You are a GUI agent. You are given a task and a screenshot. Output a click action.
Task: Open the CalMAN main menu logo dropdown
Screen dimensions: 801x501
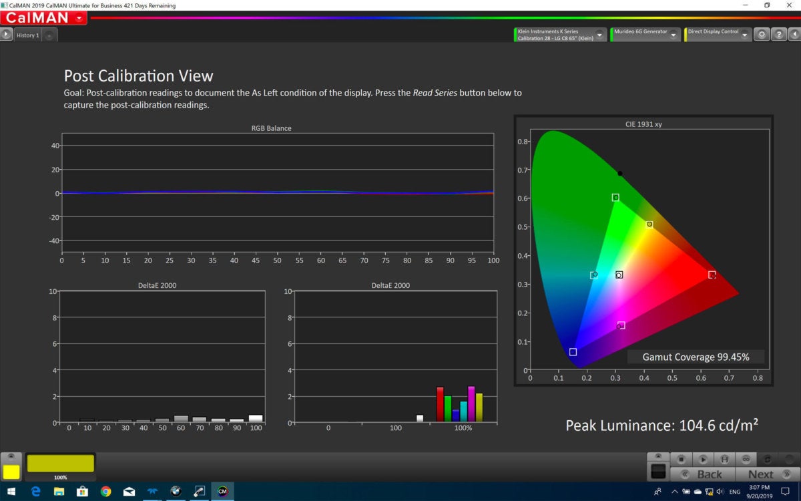point(44,18)
